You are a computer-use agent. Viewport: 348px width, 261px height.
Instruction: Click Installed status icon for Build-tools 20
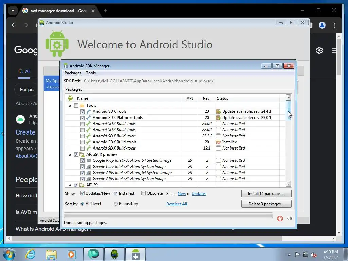pyautogui.click(x=219, y=142)
